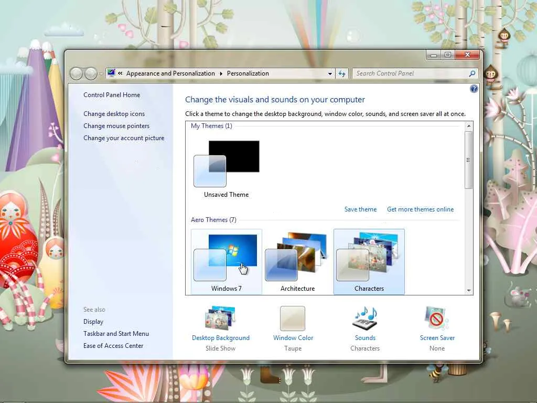Viewport: 537px width, 403px height.
Task: Click the themes list scrollbar thumb
Action: (468, 160)
